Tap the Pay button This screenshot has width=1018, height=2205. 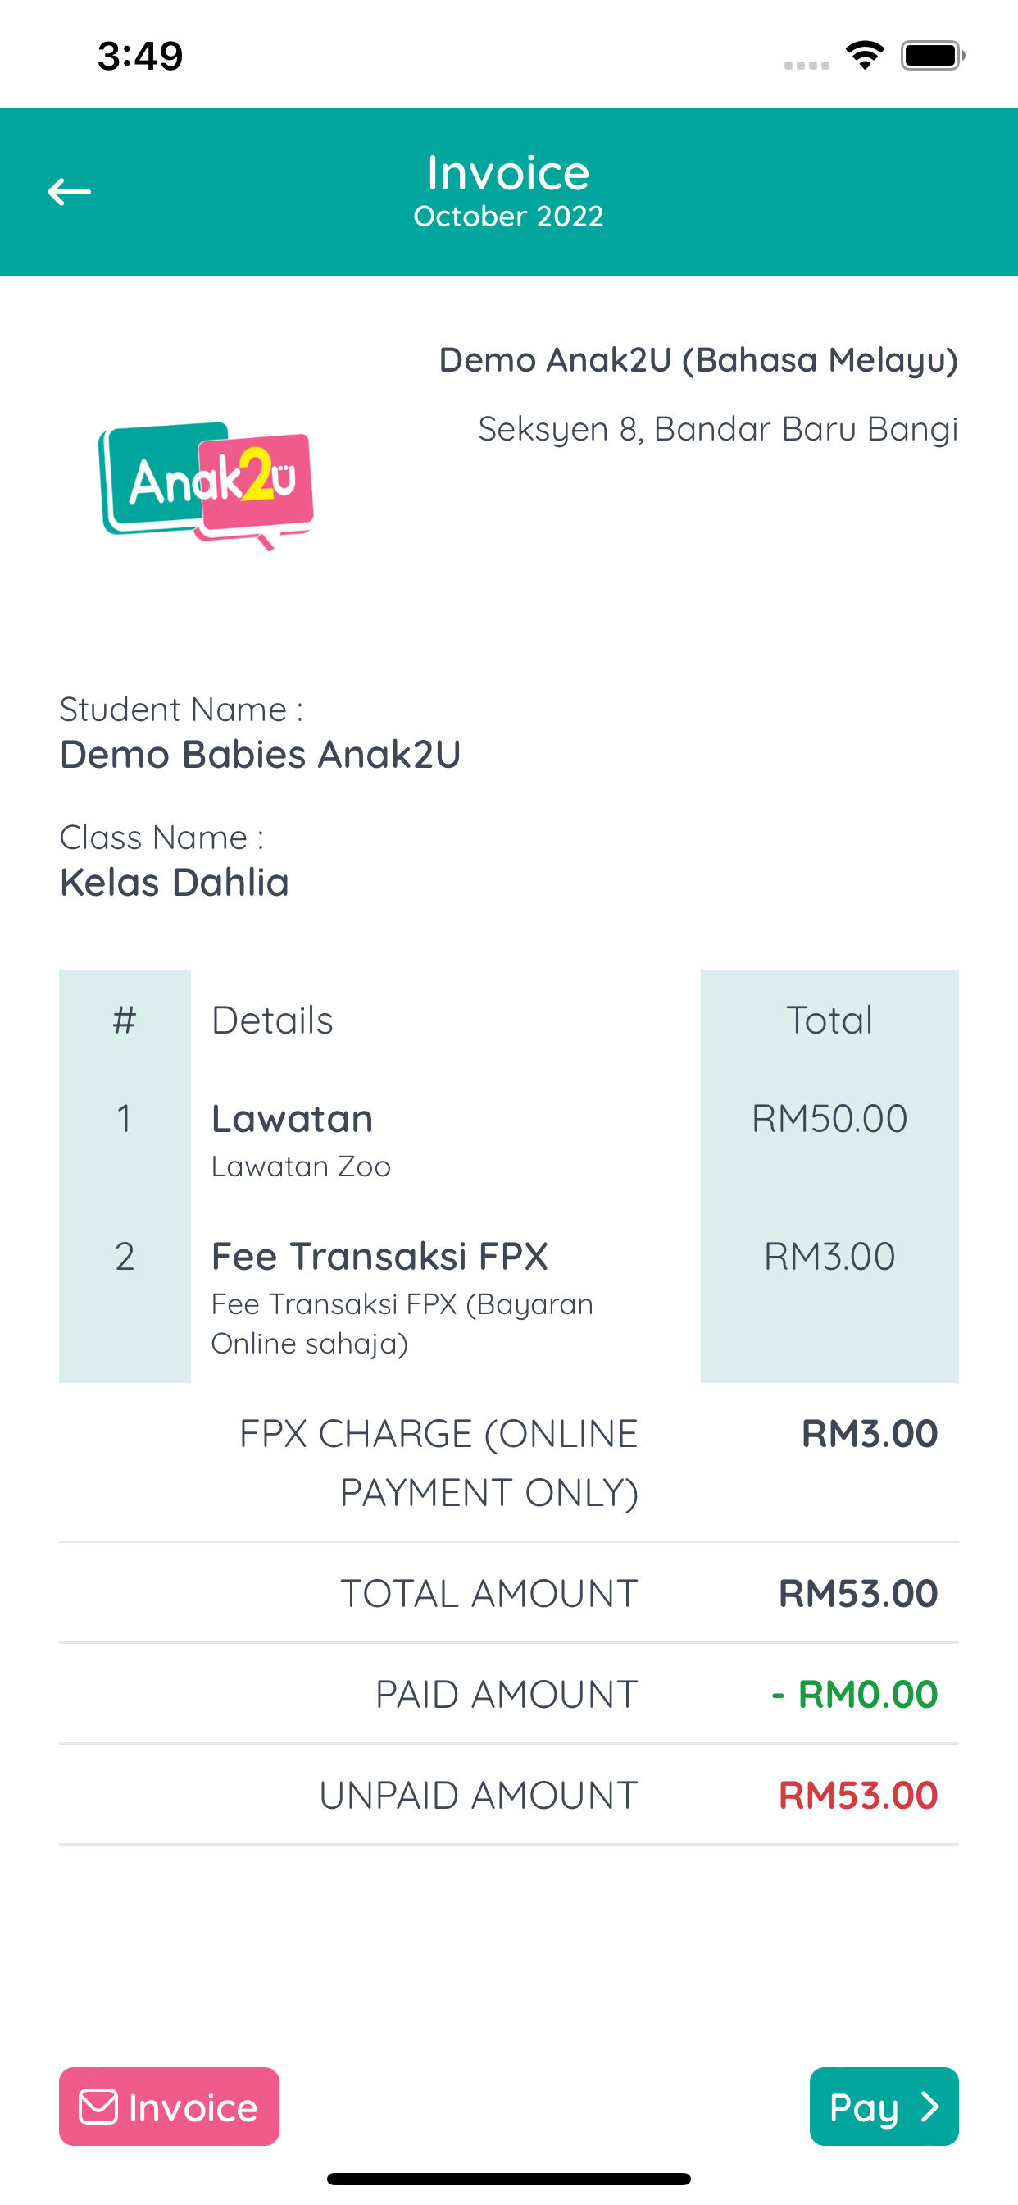click(x=884, y=2107)
